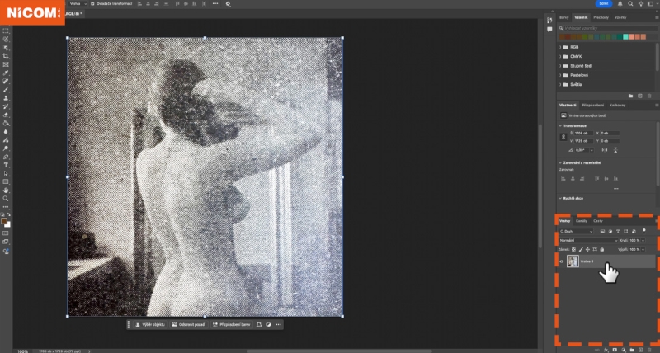Click the Odstranit pozadí button
The width and height of the screenshot is (660, 353).
[190, 325]
